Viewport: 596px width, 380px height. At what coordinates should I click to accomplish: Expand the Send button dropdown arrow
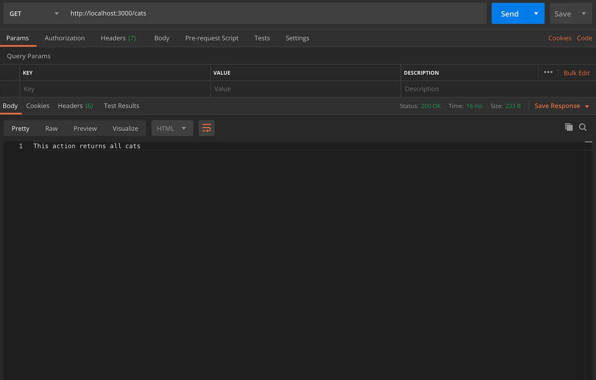(x=536, y=14)
